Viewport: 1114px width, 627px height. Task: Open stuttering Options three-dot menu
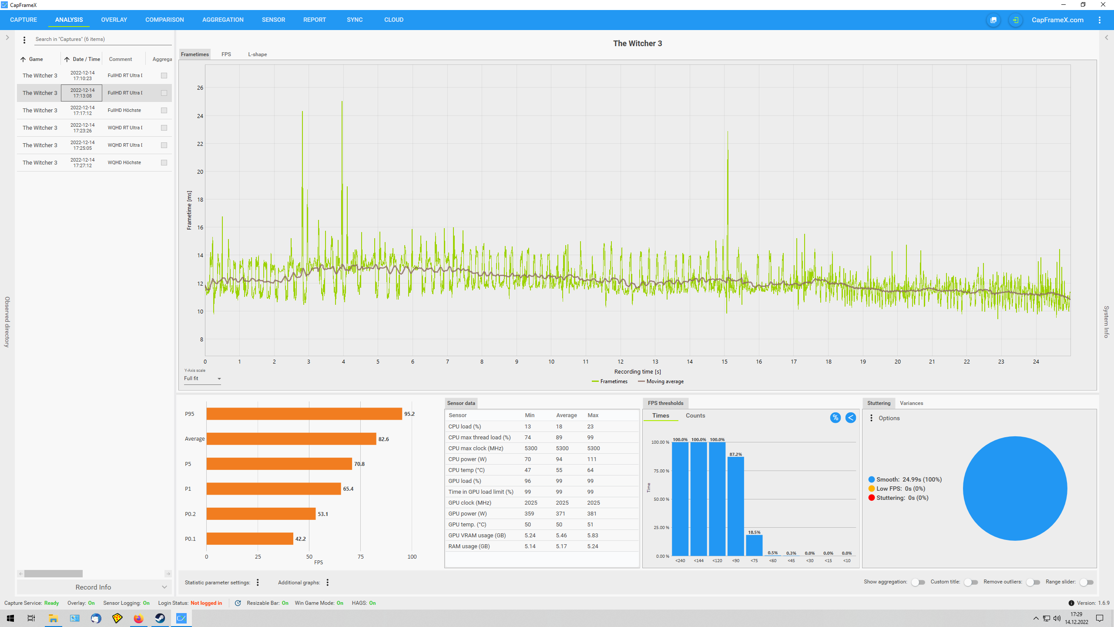click(x=871, y=418)
